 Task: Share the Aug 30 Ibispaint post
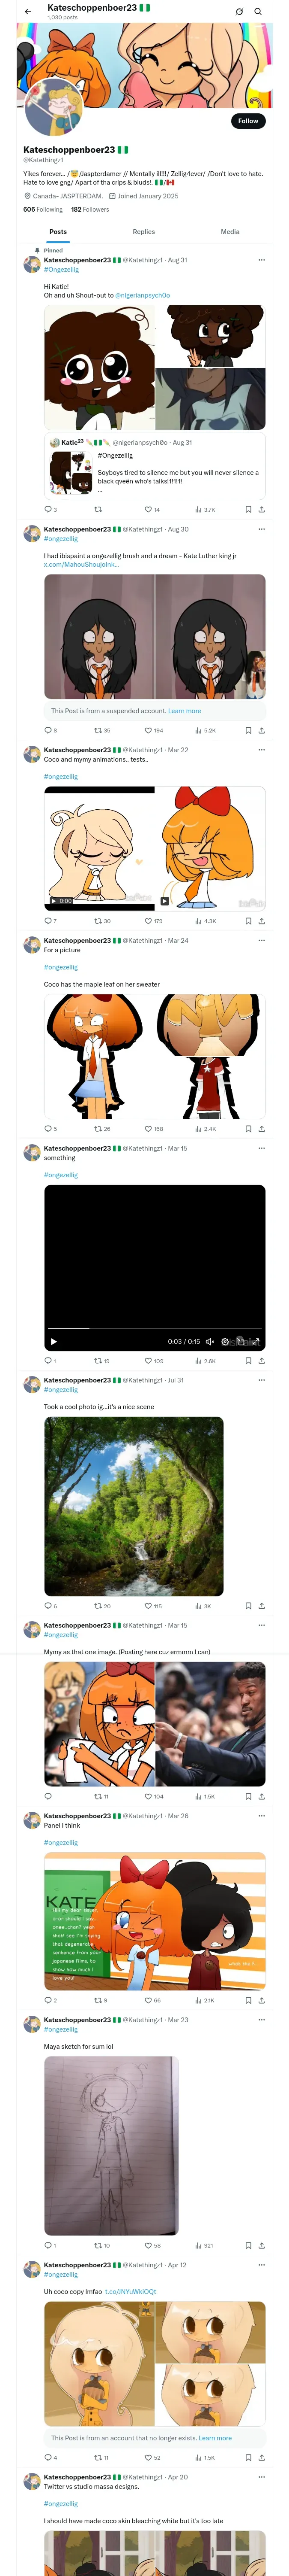pos(261,730)
